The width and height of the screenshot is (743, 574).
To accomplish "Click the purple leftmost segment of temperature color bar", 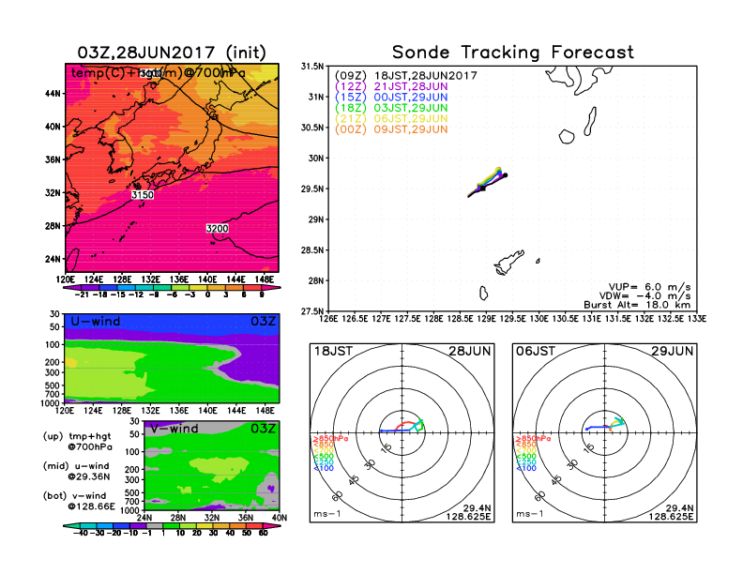I will point(72,288).
